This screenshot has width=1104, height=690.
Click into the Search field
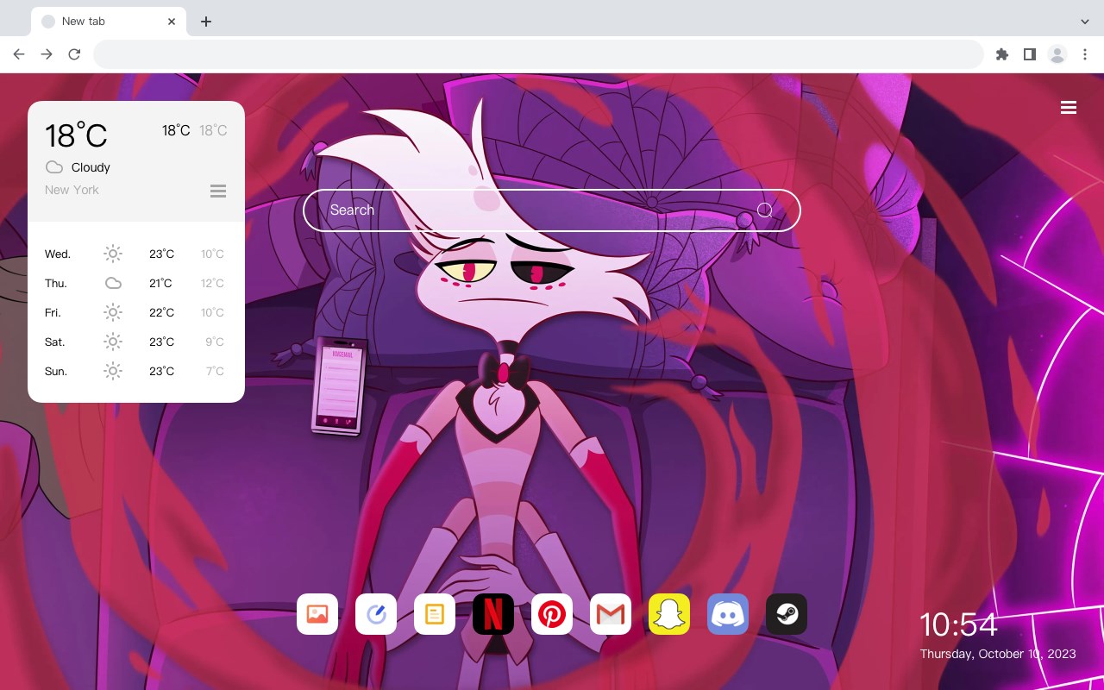(x=552, y=210)
